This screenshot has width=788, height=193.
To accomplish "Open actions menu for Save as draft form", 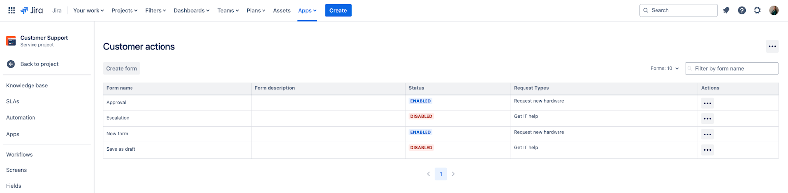I will (707, 150).
